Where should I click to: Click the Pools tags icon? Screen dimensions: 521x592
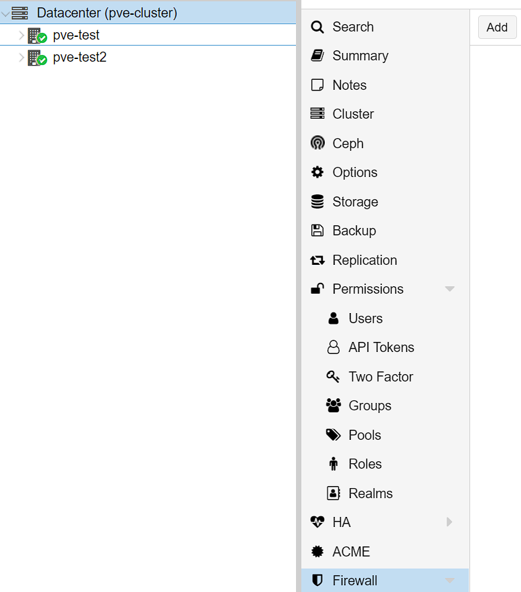tap(333, 435)
